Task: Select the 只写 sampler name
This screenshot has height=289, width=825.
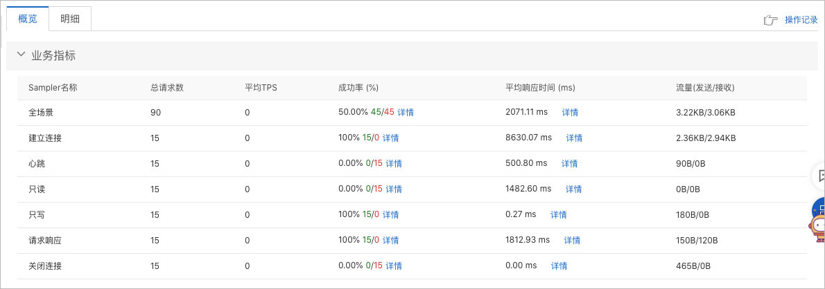Action: pos(37,214)
